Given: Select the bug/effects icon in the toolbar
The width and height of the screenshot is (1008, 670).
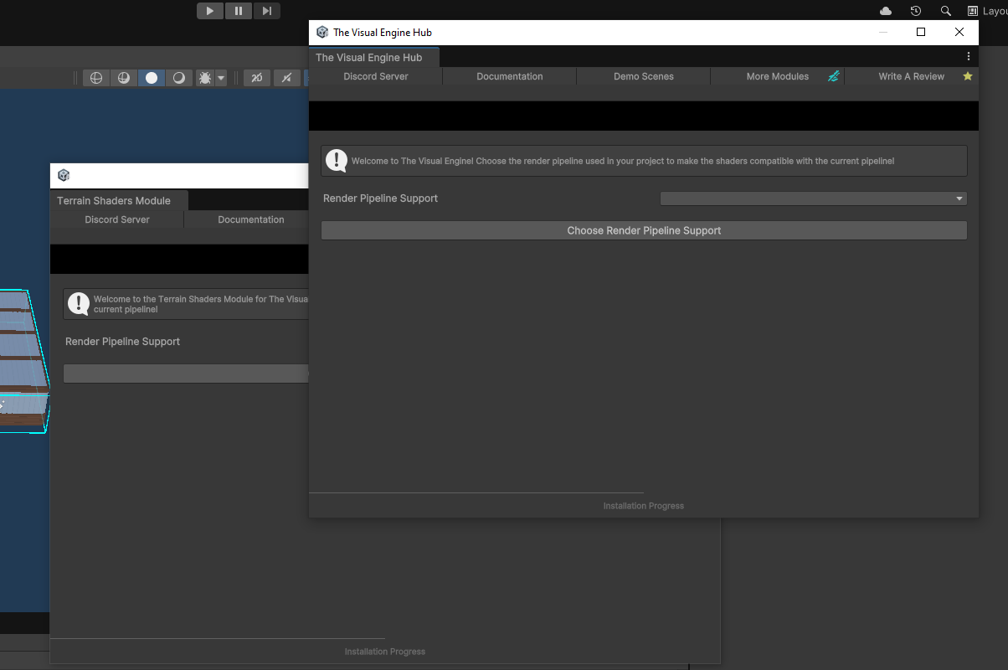Looking at the screenshot, I should coord(205,77).
